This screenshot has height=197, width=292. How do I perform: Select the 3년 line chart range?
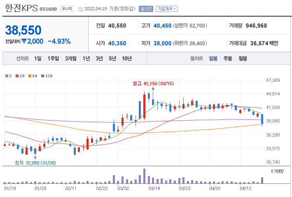[99, 58]
